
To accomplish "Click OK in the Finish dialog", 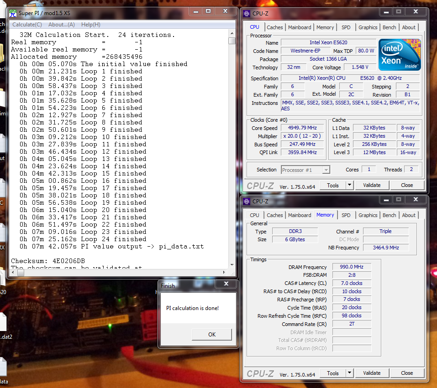I will click(212, 334).
